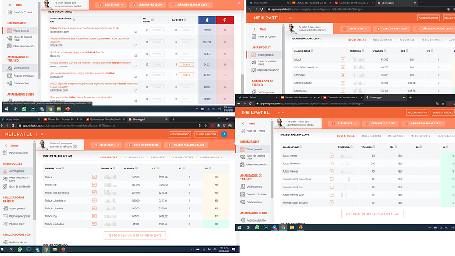This screenshot has height=256, width=455.
Task: Open File Explorer from the 'futbol meme' window's taskbar
Action: point(292,228)
